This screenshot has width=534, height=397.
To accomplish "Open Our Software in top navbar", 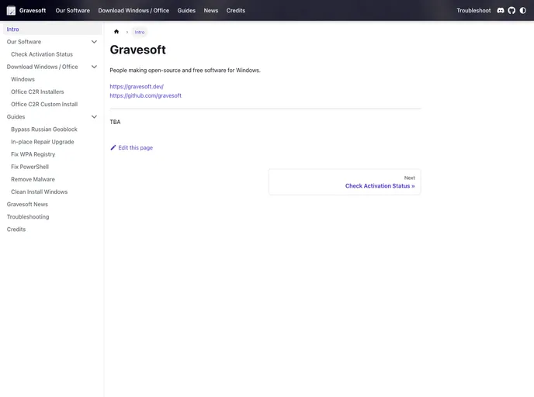I will click(x=72, y=11).
